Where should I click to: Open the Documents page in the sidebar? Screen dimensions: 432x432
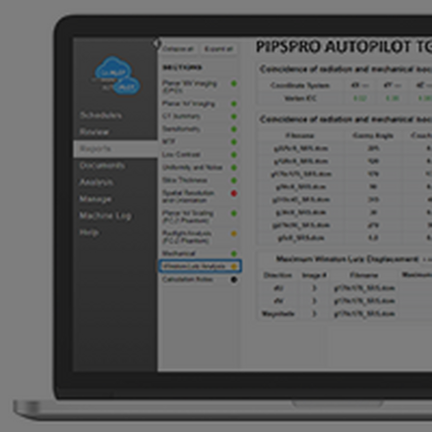click(102, 166)
